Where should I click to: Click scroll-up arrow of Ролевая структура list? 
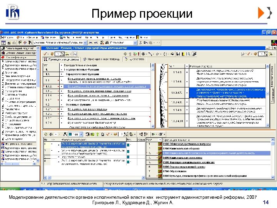268,67
